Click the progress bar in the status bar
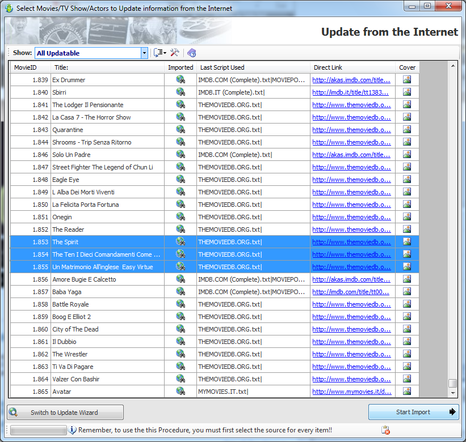 click(39, 430)
